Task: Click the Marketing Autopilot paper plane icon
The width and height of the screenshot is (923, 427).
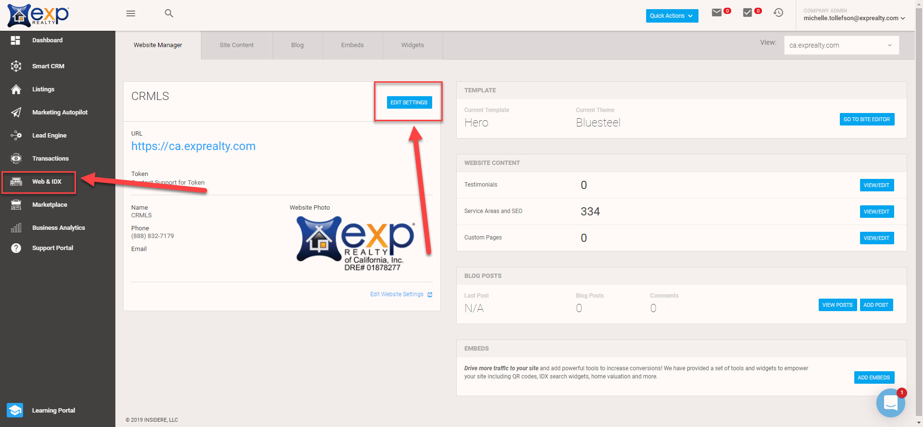Action: click(16, 113)
